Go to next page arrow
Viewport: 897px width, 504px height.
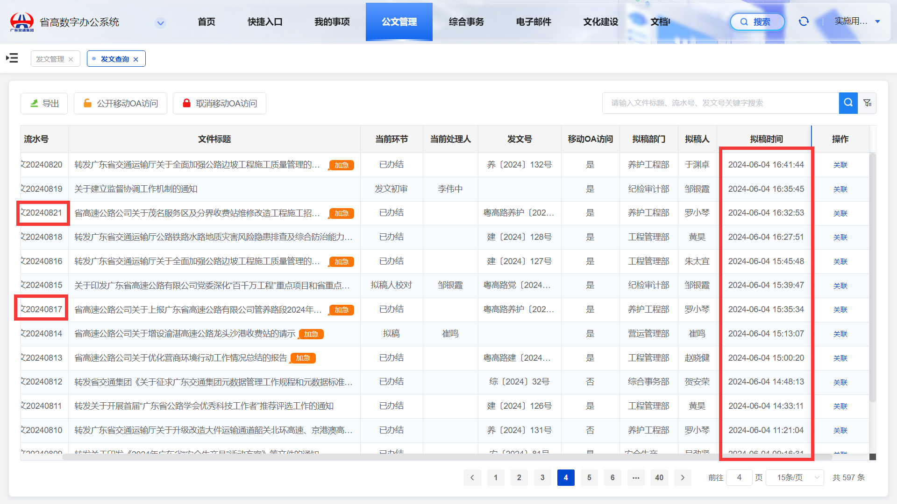pos(683,477)
